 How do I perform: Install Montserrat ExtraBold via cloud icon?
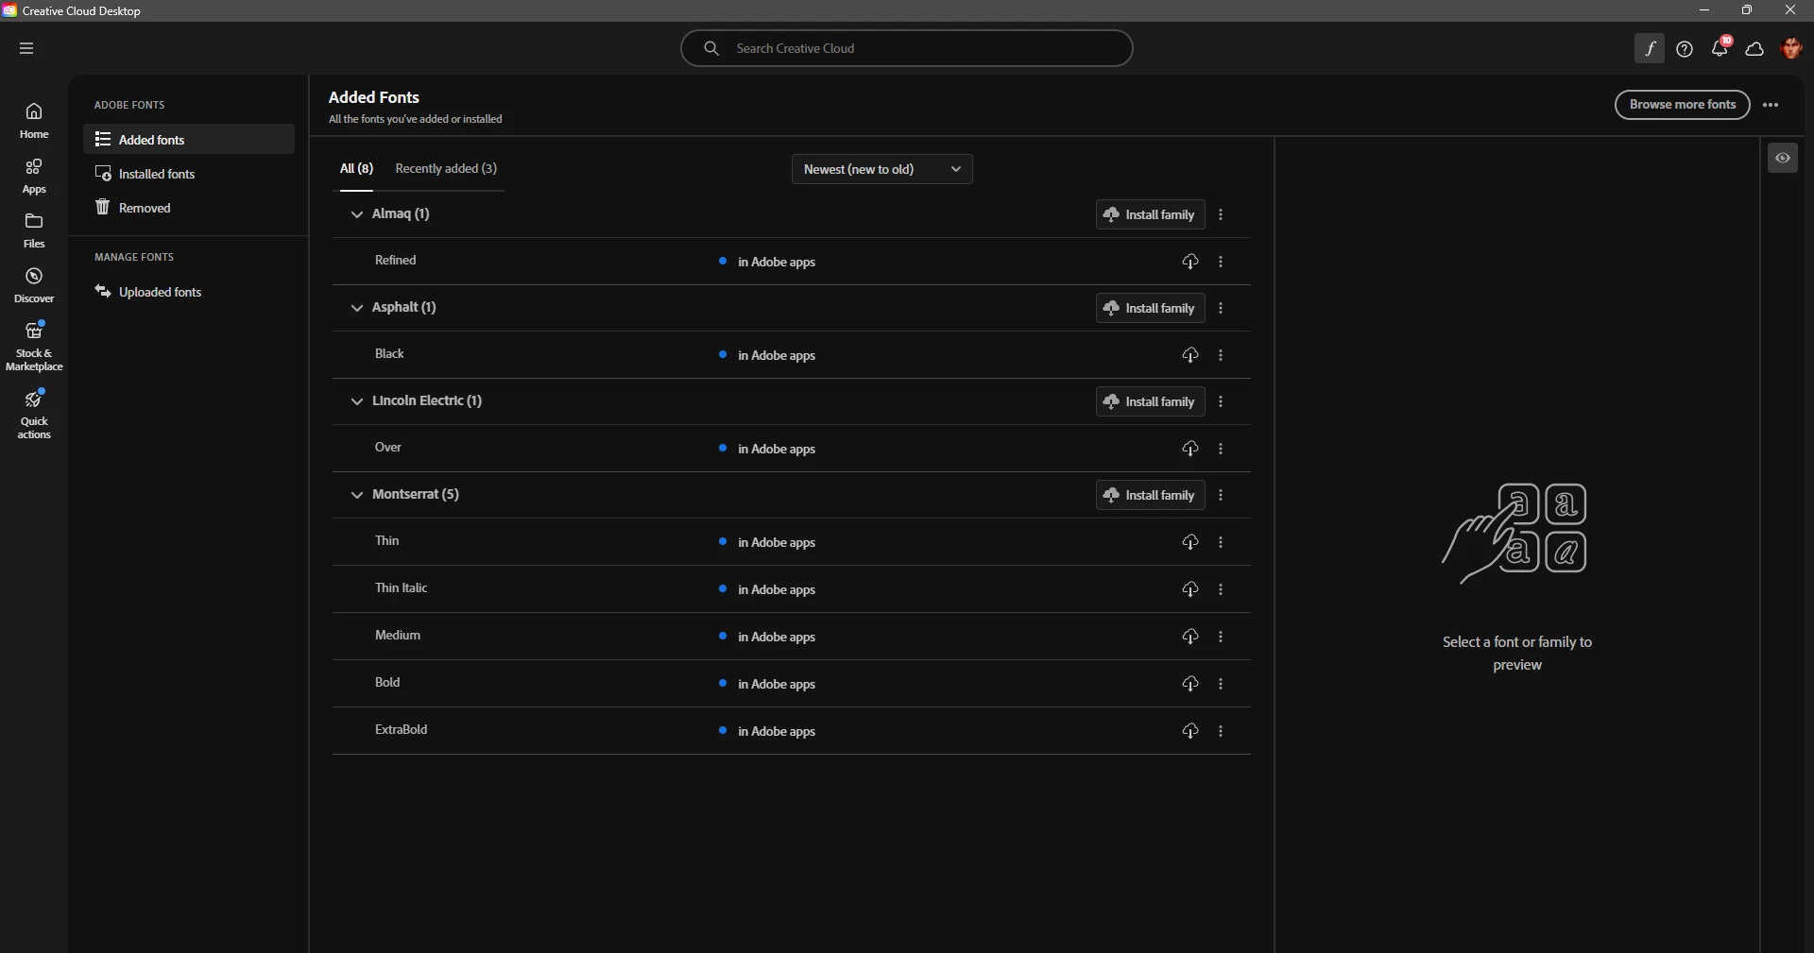point(1190,731)
